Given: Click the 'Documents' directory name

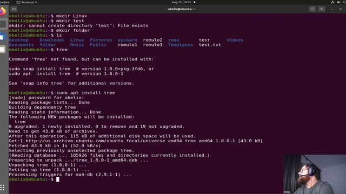Looking at the screenshot, I should pyautogui.click(x=21, y=45).
